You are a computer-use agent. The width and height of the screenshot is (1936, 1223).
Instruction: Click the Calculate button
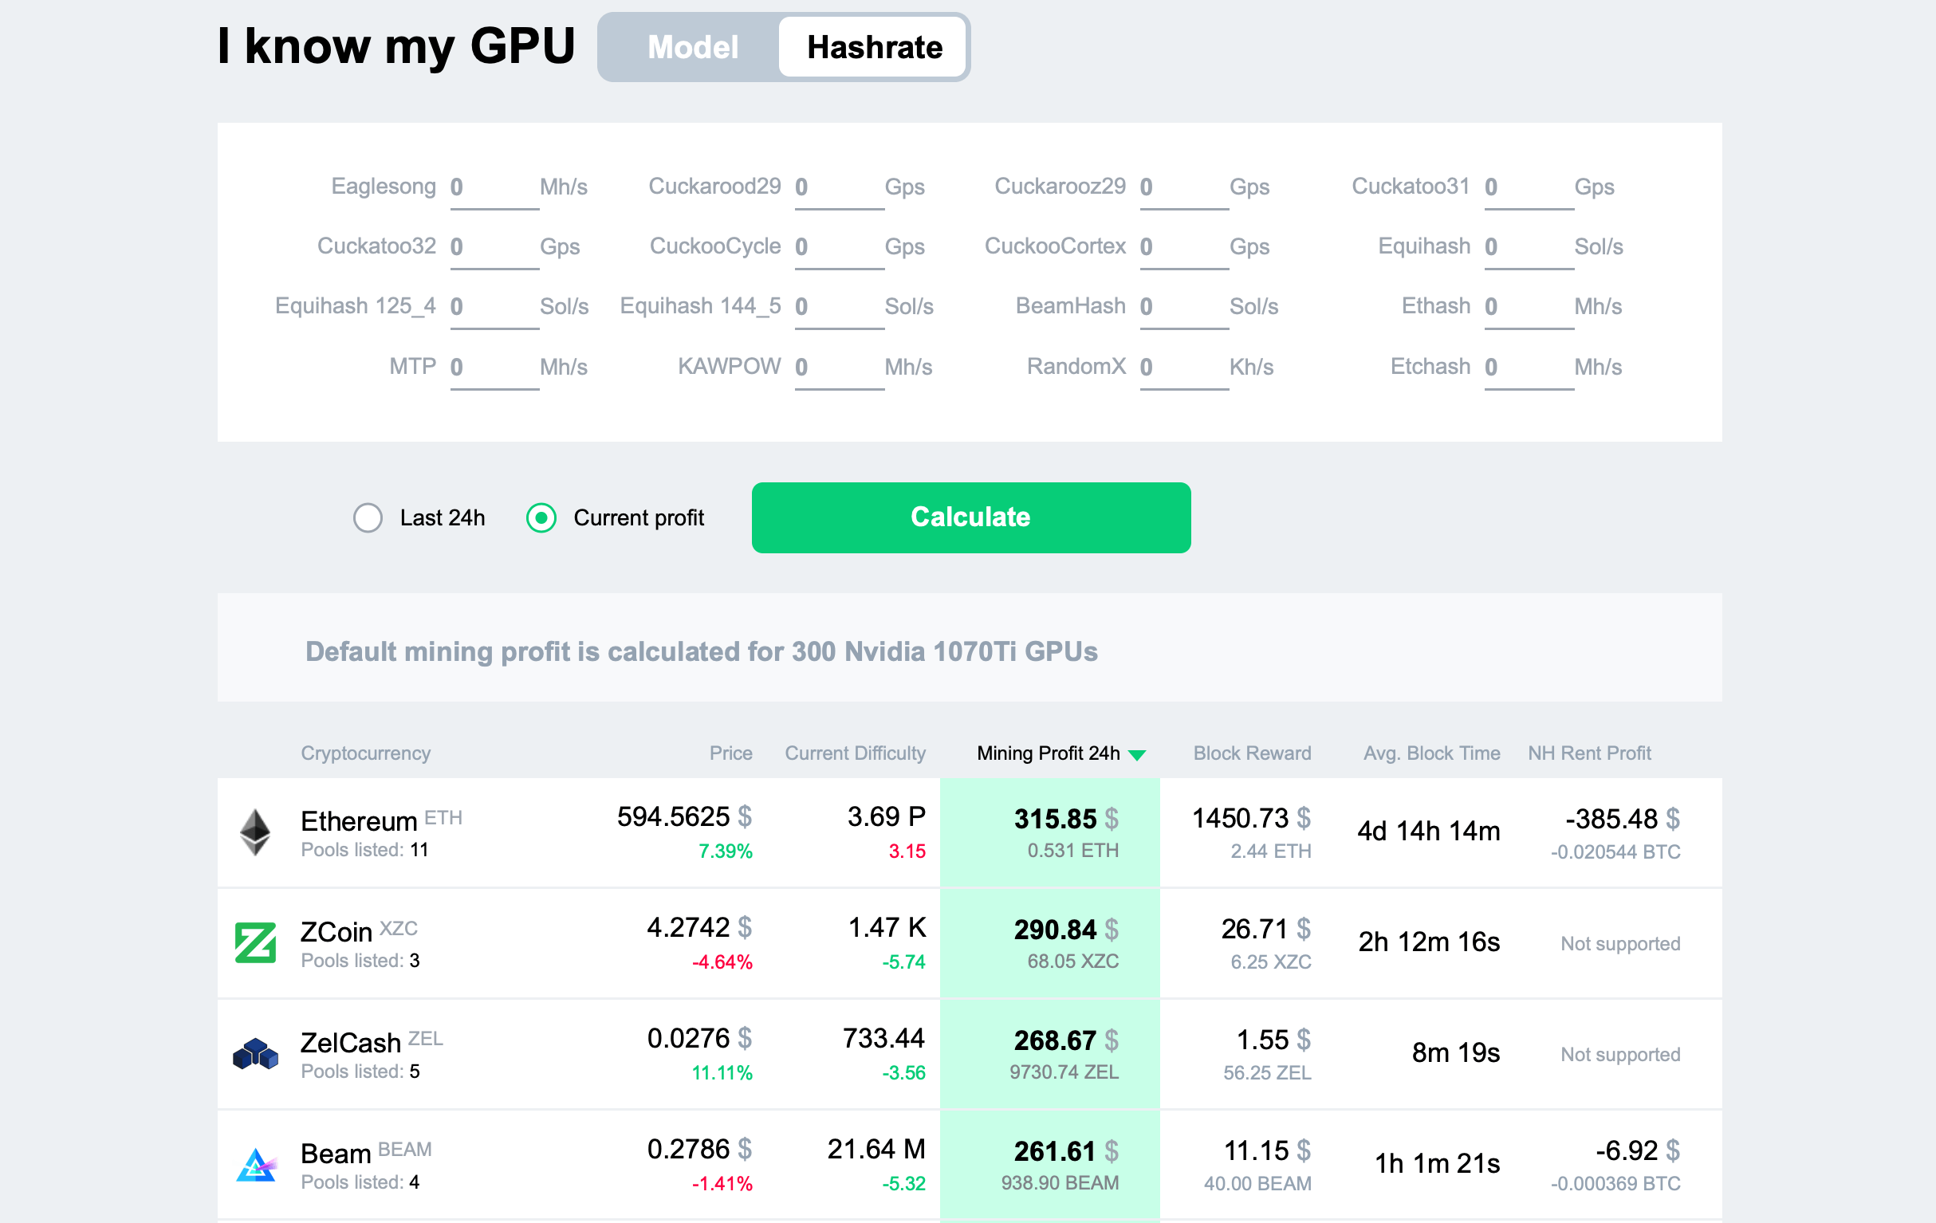click(x=971, y=517)
